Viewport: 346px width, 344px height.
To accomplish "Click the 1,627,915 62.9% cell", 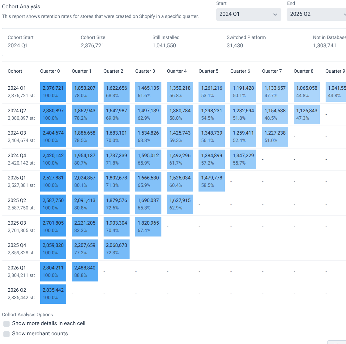I will click(180, 204).
